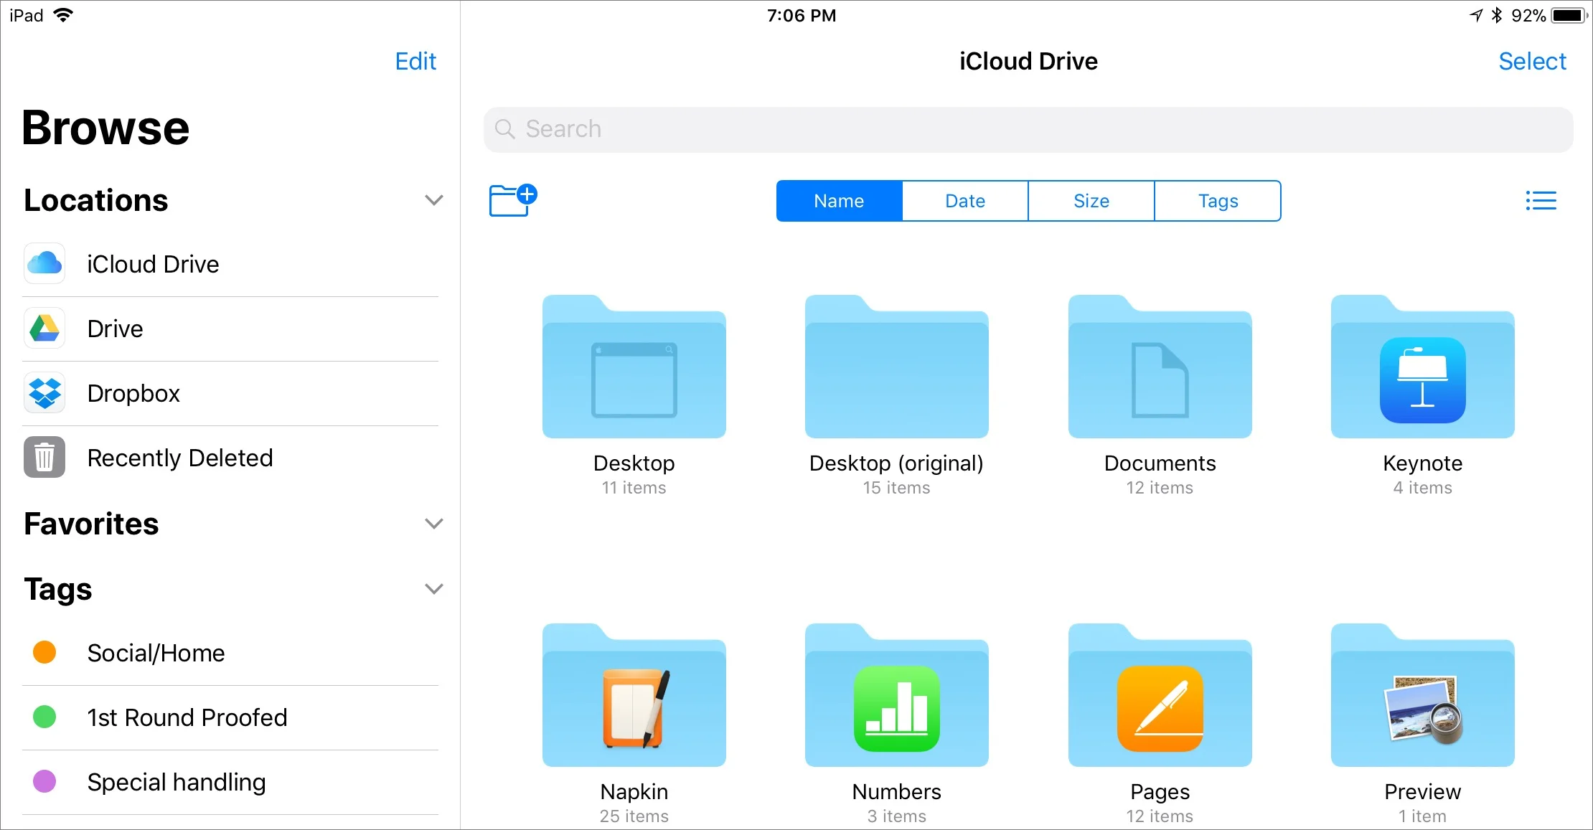Expand the Favorites section chevron
Screen dimensions: 1593x830
click(433, 524)
